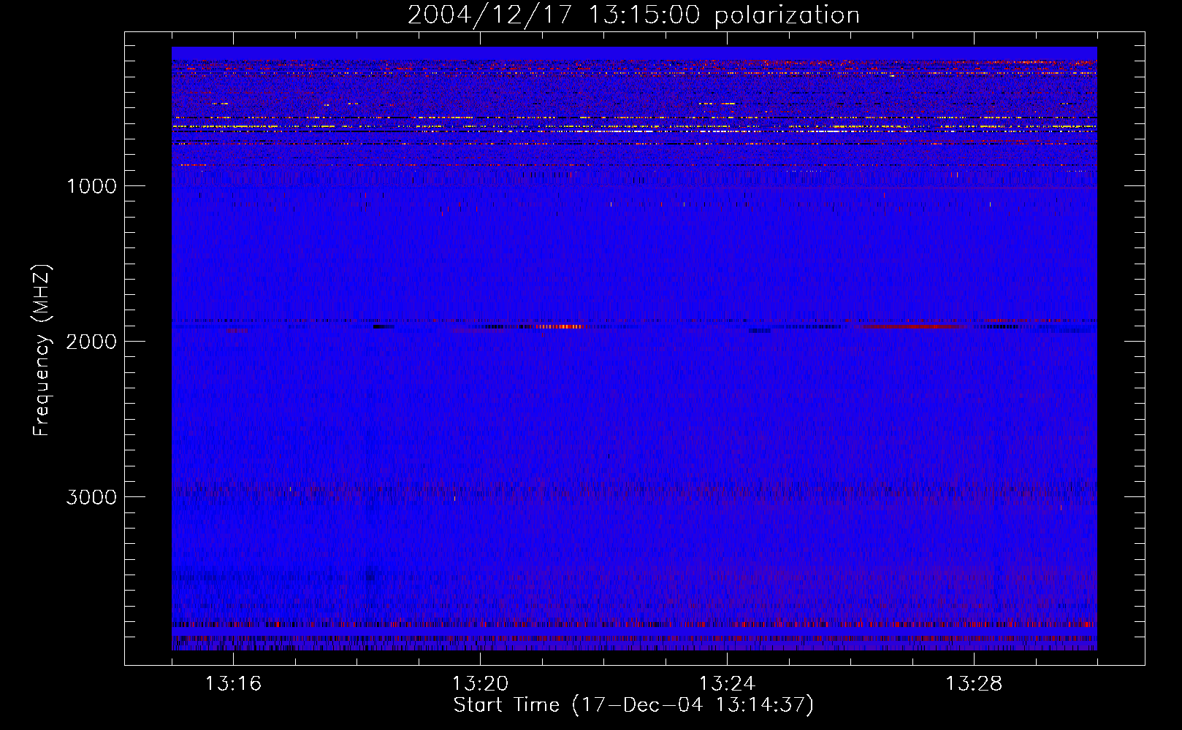Click the bright orange burst near 2000 MHz

coord(561,326)
